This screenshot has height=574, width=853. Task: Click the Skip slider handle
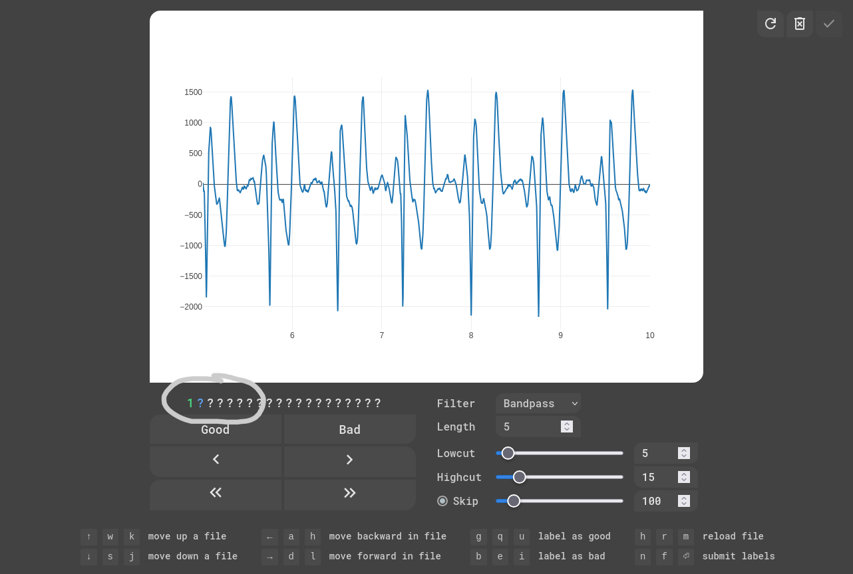[514, 501]
